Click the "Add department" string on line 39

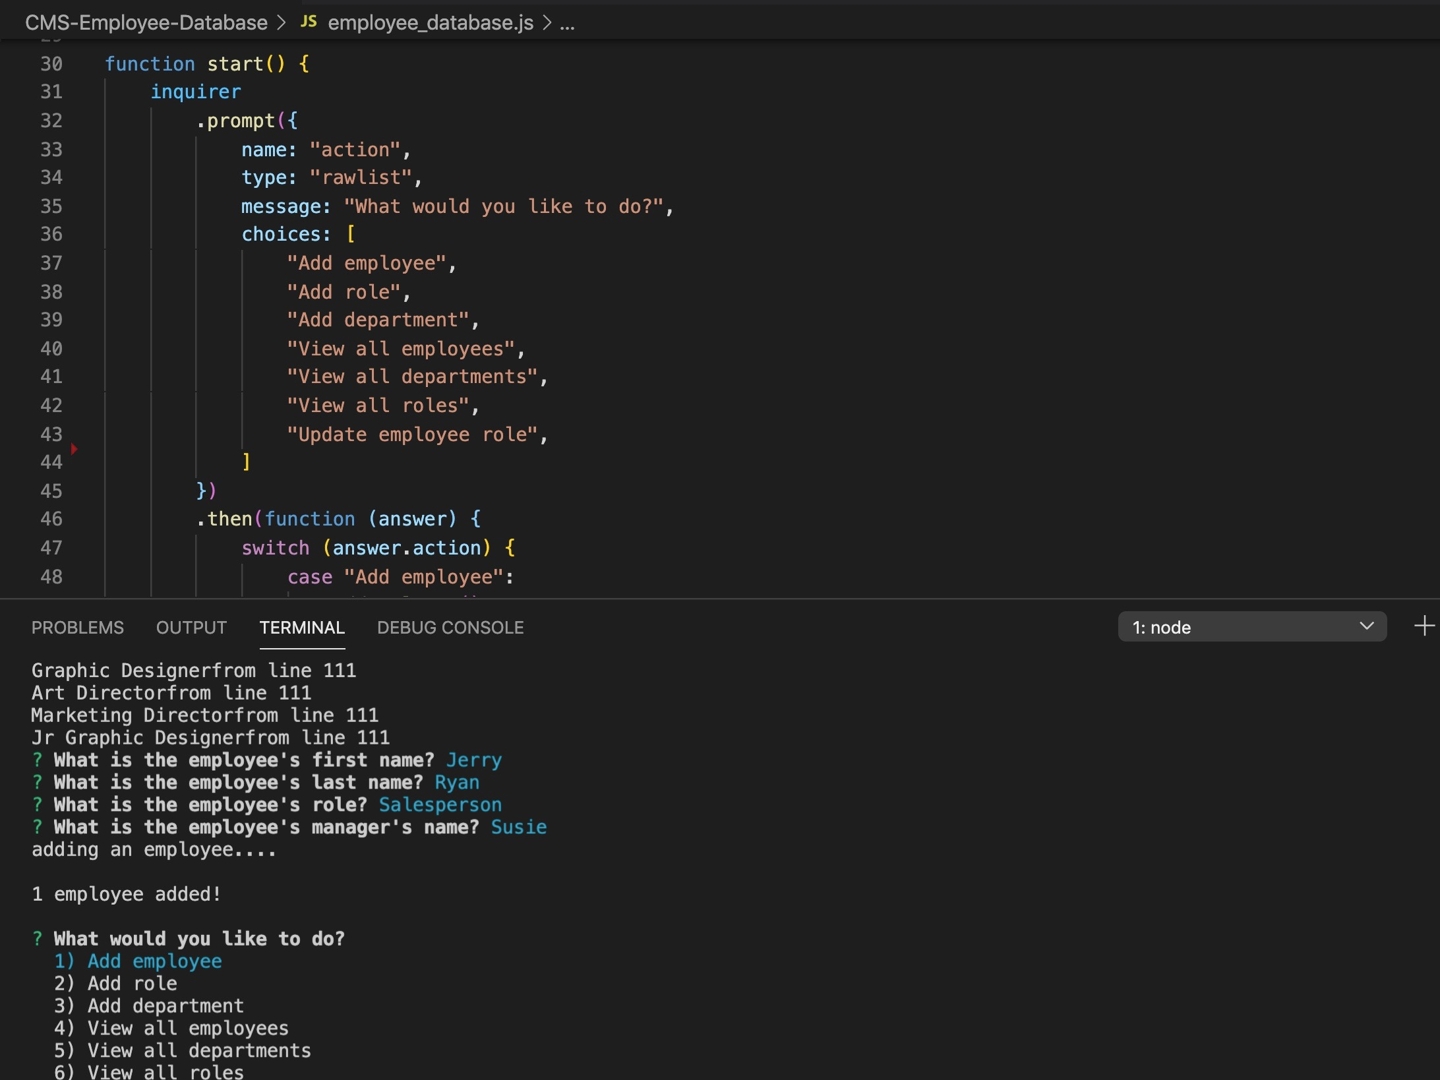pos(378,320)
